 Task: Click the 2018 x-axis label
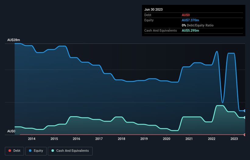(121, 139)
